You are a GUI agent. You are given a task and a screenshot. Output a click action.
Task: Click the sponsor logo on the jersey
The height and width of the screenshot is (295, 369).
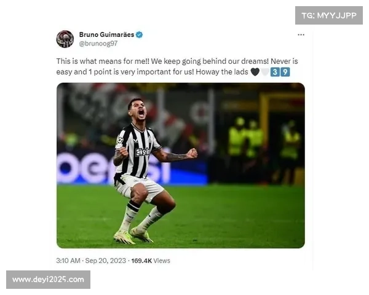point(142,152)
